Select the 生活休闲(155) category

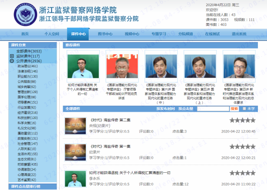tap(27, 154)
